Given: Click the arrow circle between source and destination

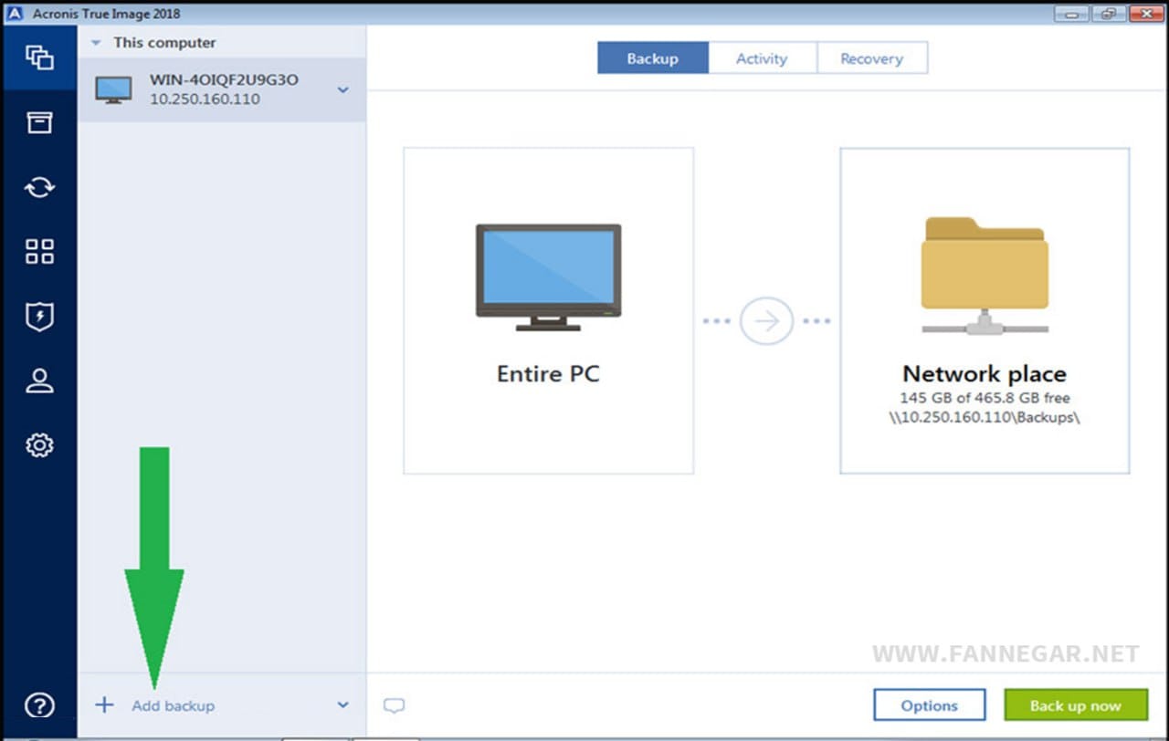Looking at the screenshot, I should coord(766,321).
